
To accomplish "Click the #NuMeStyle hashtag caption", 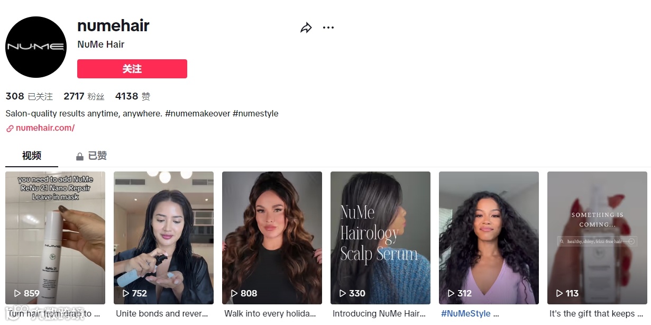I will point(466,313).
